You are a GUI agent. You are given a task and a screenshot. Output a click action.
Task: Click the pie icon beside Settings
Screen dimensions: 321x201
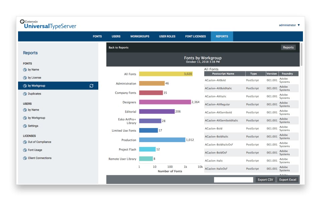coord(25,126)
